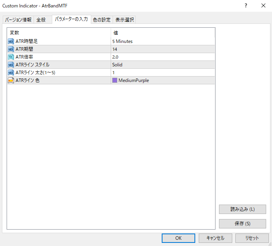Edit the ATR期間 value 14
The image size is (272, 246).
pyautogui.click(x=115, y=49)
